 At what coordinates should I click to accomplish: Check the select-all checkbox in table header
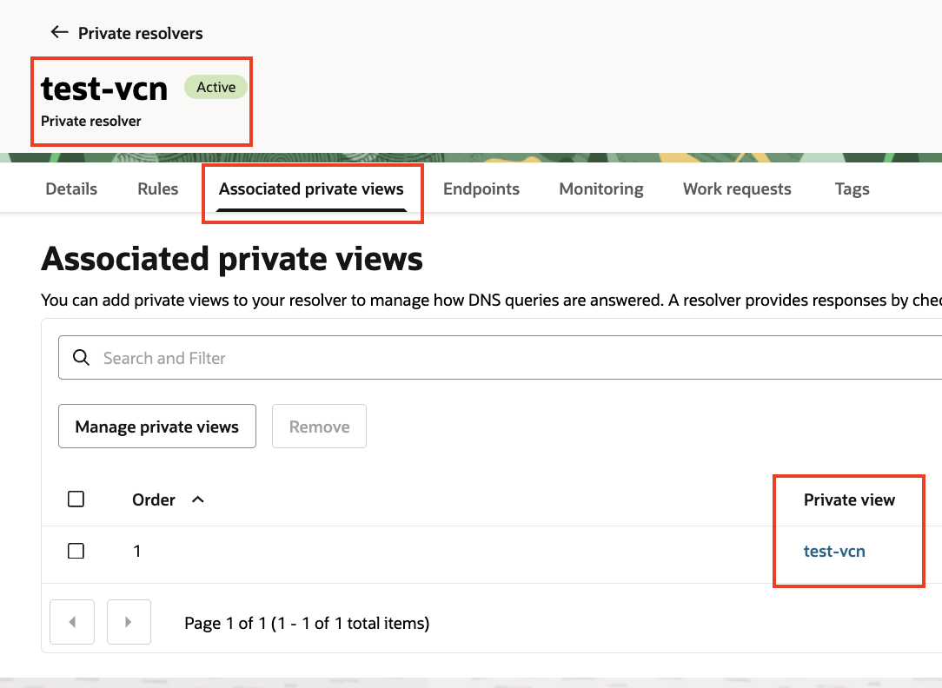pos(76,499)
